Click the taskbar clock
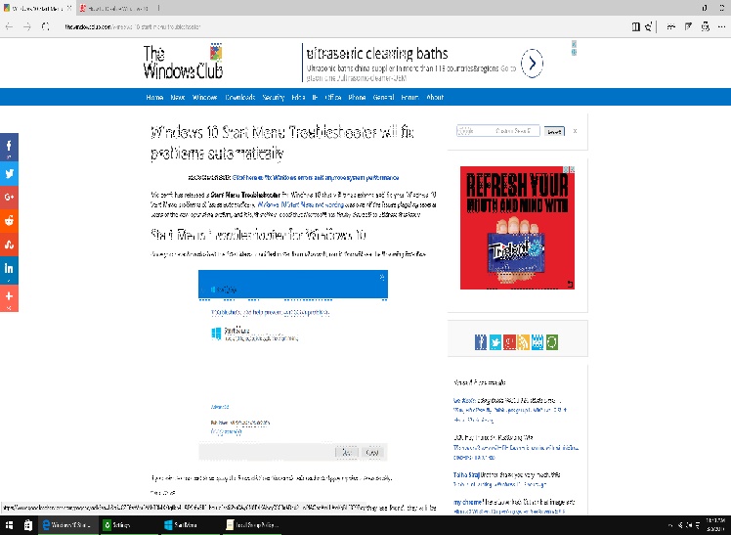Screen dimensions: 731x535 [715, 525]
